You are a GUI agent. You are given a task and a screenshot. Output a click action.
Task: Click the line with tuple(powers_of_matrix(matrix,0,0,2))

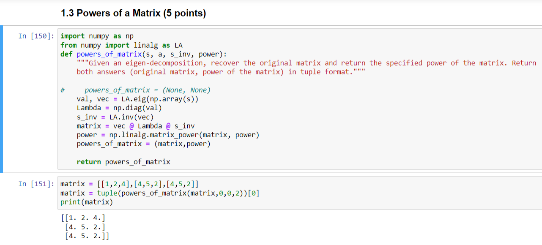point(160,193)
